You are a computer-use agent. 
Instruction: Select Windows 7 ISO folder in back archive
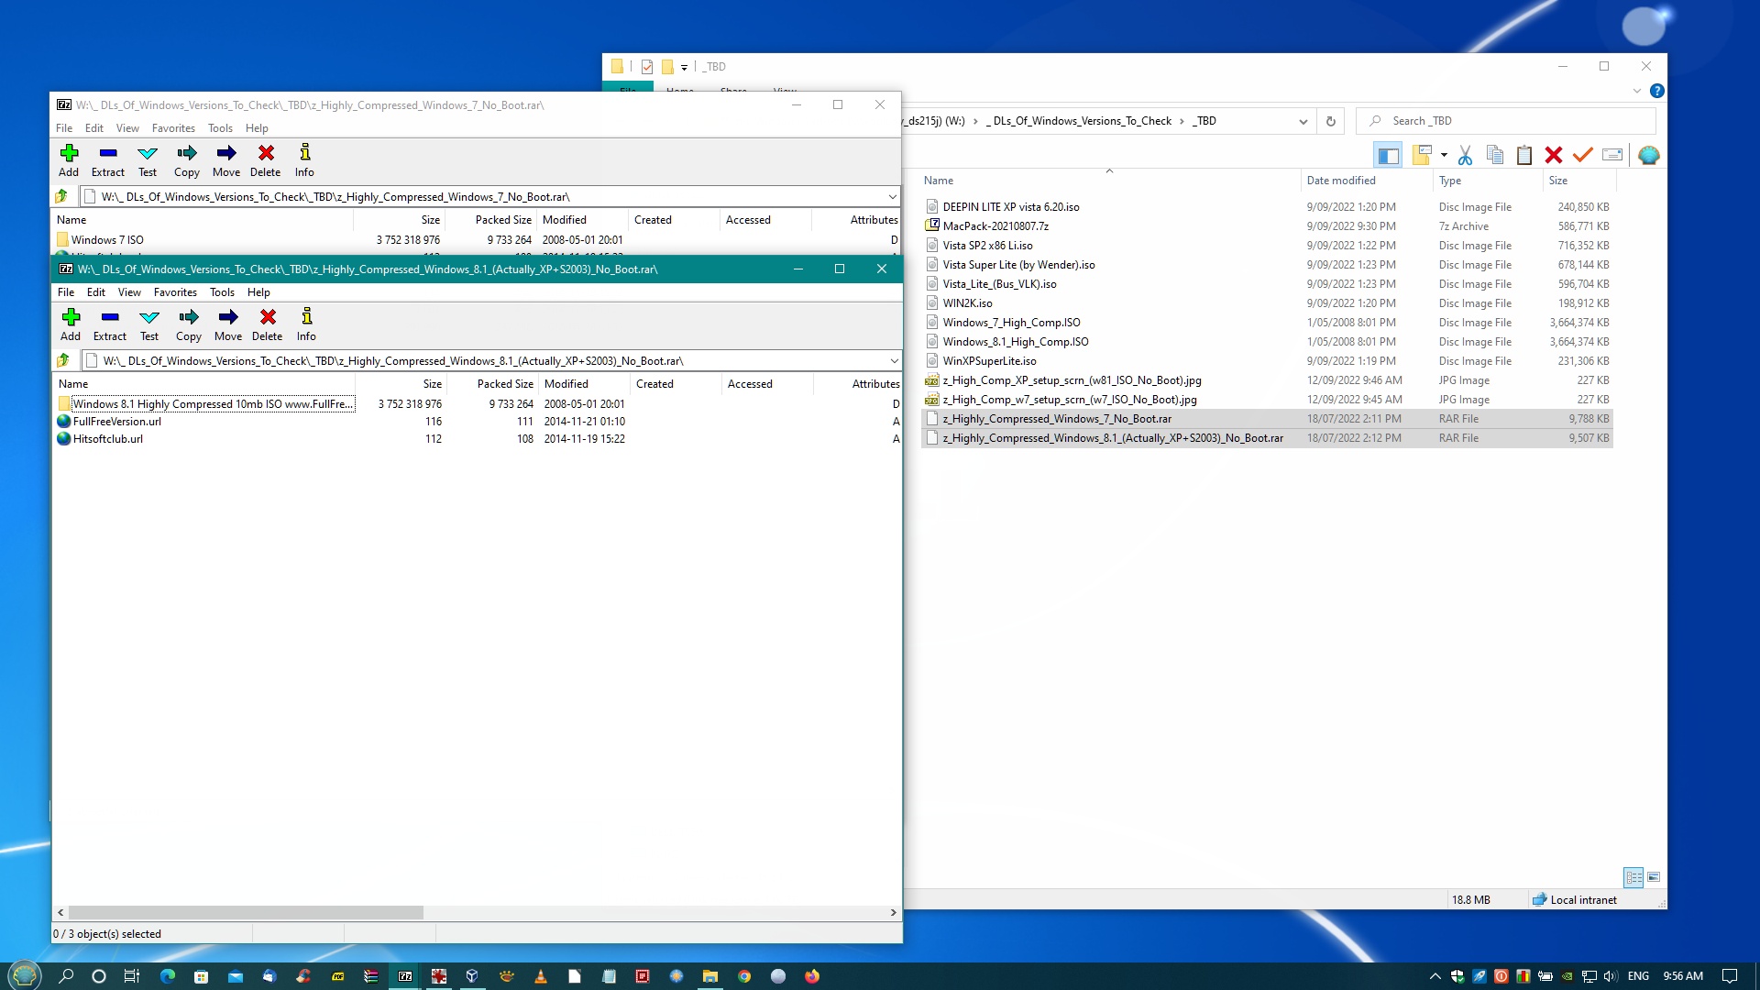[107, 240]
